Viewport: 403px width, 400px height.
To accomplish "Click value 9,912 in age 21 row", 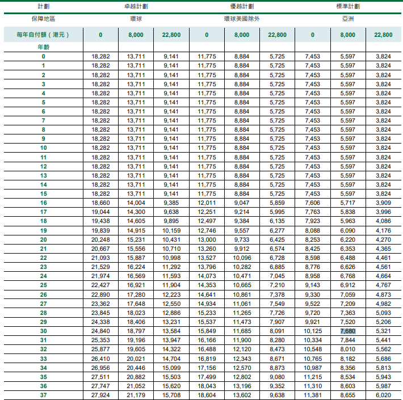I will (242, 249).
